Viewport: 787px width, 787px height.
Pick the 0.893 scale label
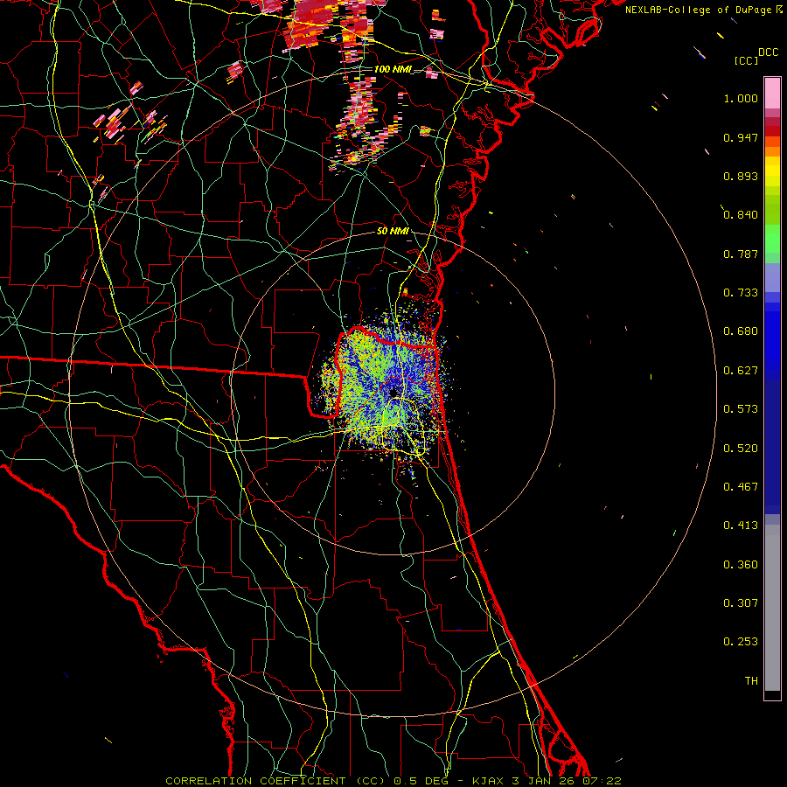tap(741, 176)
